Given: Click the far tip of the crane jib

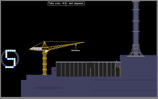Looking at the screenshot, I should tap(84, 42).
